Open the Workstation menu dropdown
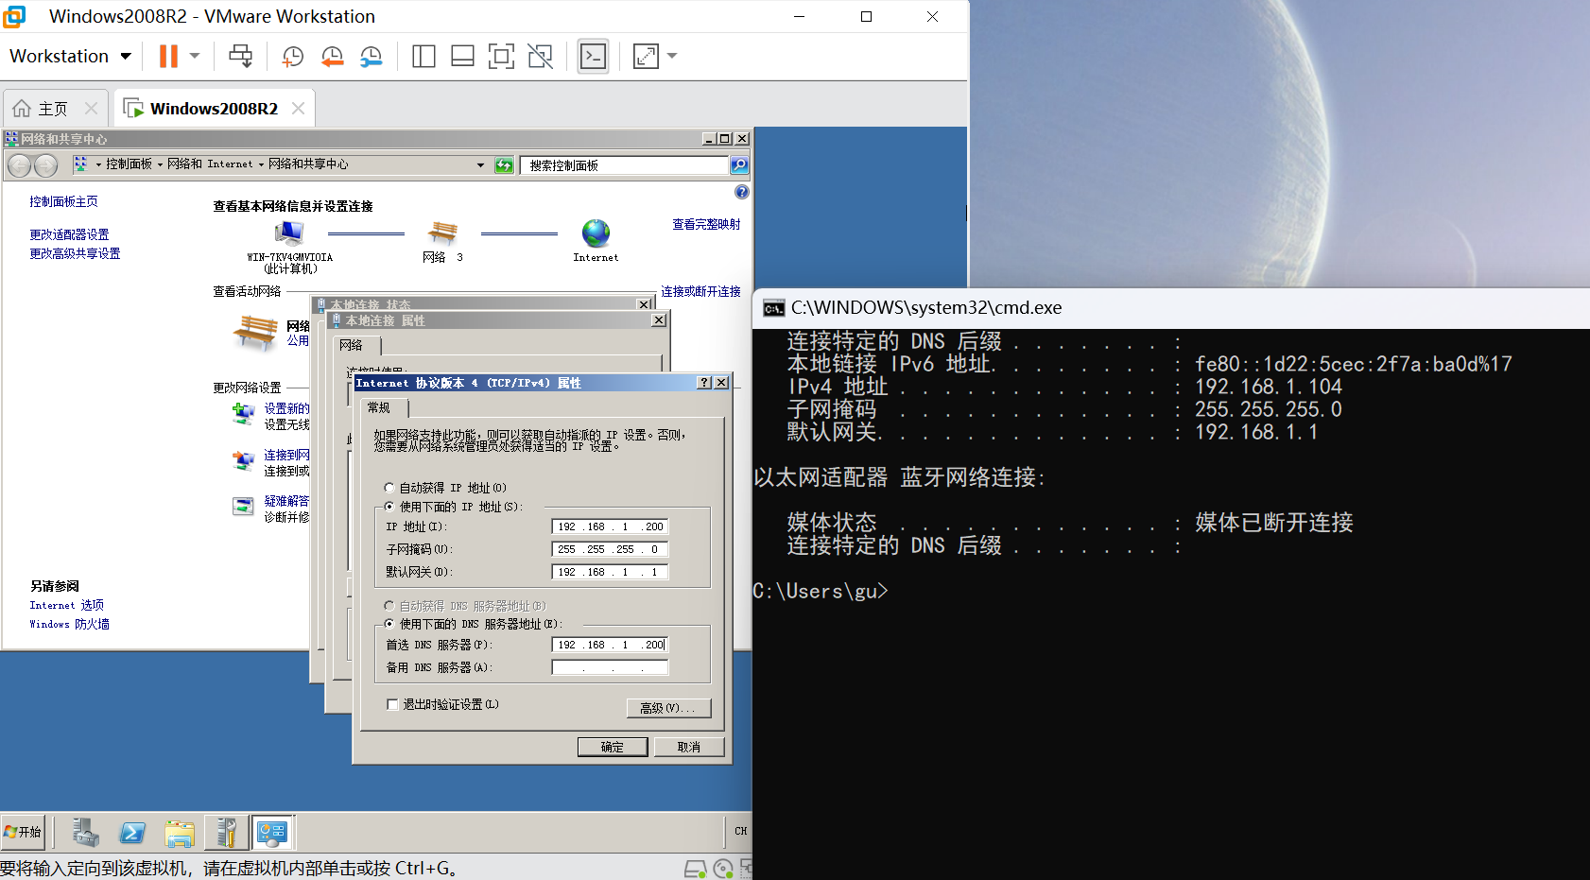Image resolution: width=1590 pixels, height=880 pixels. [x=70, y=56]
